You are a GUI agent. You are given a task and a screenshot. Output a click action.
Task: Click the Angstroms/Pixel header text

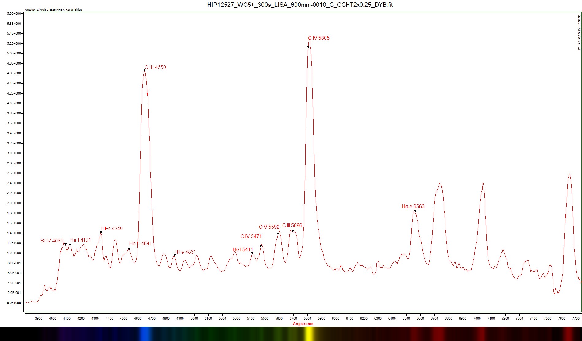pyautogui.click(x=53, y=10)
